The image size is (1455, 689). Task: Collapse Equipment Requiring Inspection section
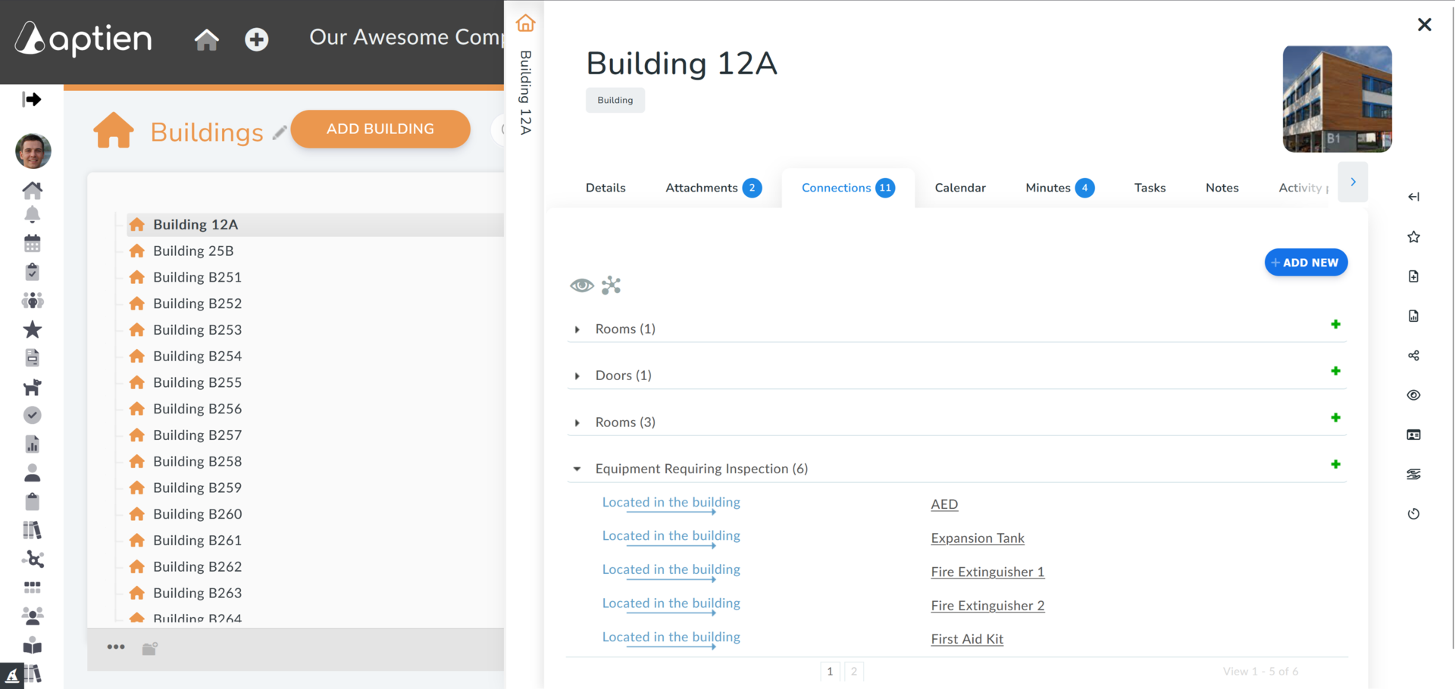pyautogui.click(x=577, y=469)
